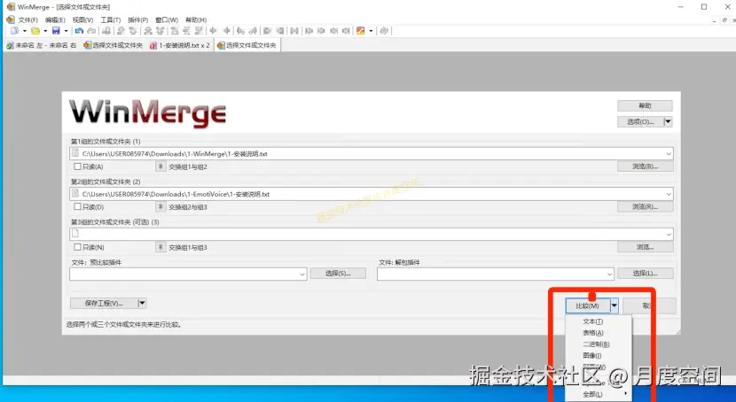
Task: Expand the first group path dropdown
Action: click(x=669, y=154)
